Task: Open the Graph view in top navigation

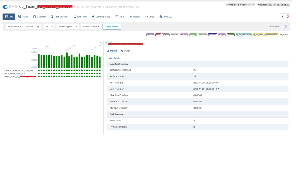Action: [23, 17]
